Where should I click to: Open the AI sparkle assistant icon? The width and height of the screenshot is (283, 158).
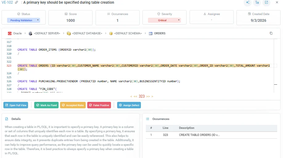tap(248, 2)
